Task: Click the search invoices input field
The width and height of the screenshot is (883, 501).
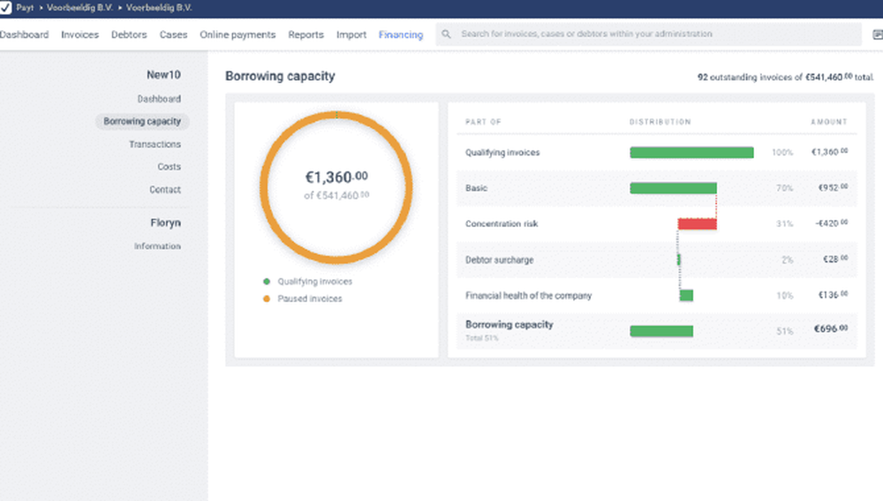Action: point(653,34)
